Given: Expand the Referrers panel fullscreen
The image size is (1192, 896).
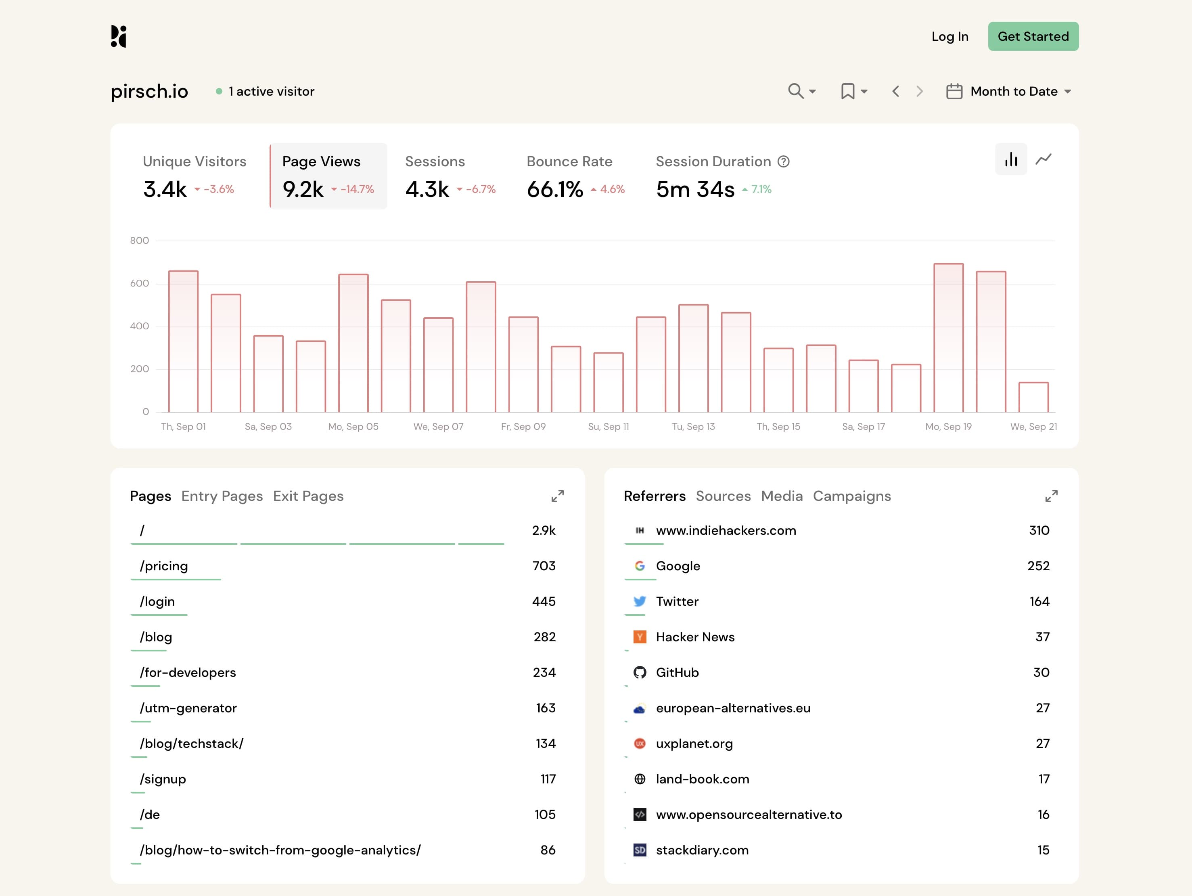Looking at the screenshot, I should 1051,496.
